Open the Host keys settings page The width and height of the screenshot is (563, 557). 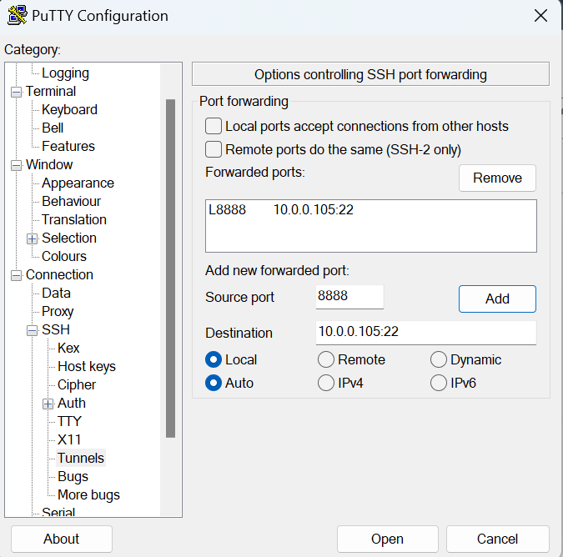[x=87, y=366]
